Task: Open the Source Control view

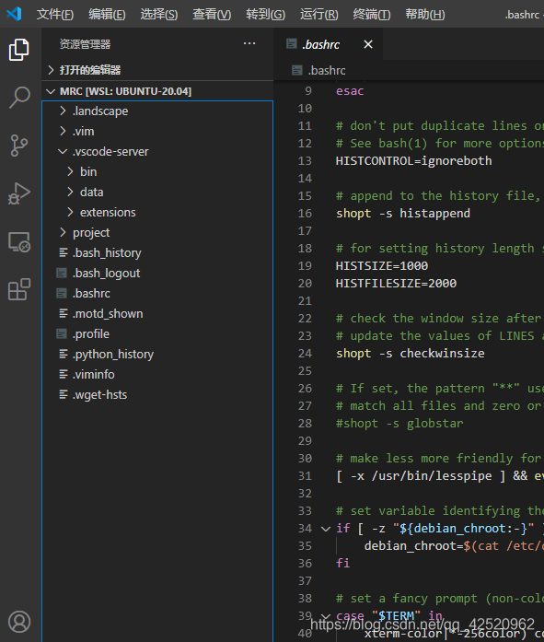Action: coord(19,146)
